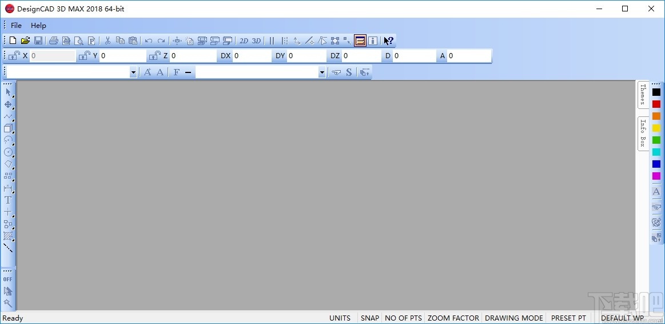Image resolution: width=665 pixels, height=324 pixels.
Task: Click PRESET PT in status bar
Action: coord(568,318)
